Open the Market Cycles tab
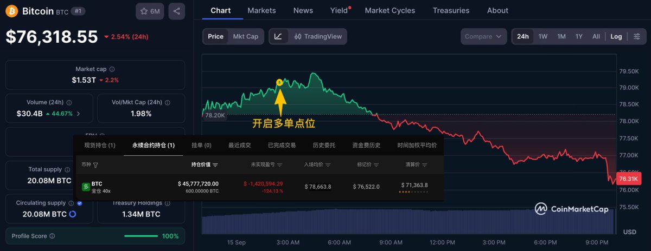 [390, 10]
